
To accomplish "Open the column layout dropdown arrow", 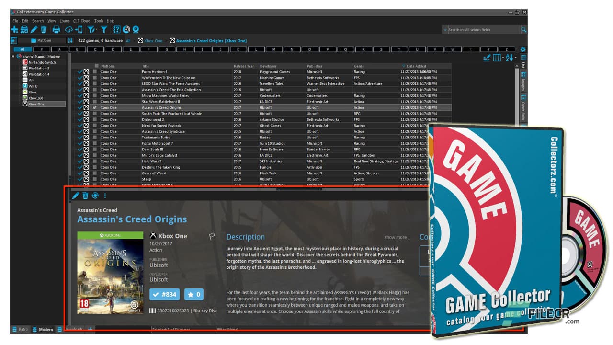I will point(503,57).
